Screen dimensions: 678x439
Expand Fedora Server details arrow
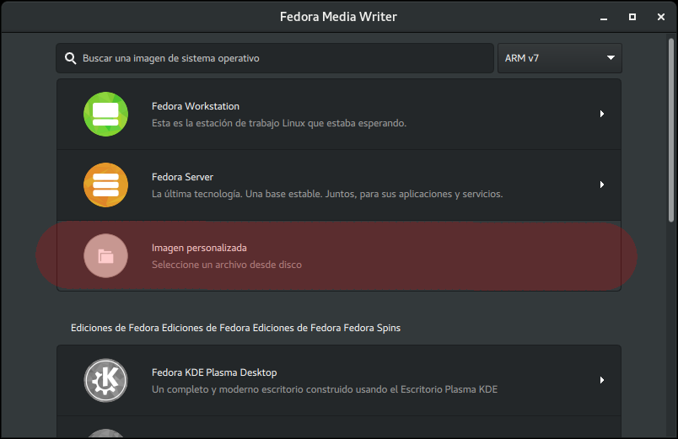602,185
